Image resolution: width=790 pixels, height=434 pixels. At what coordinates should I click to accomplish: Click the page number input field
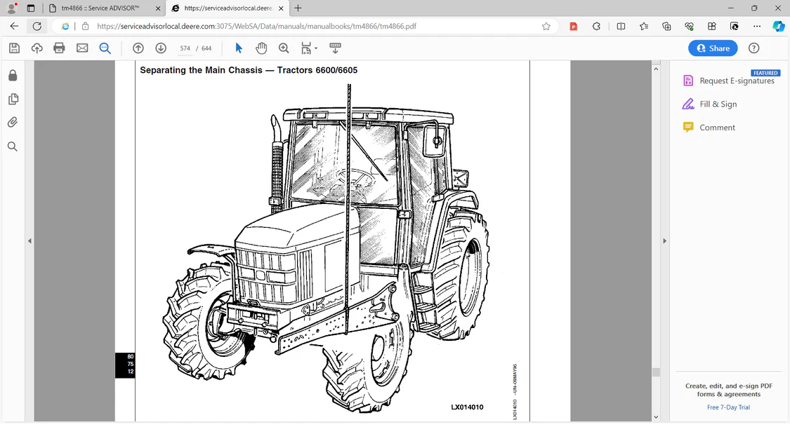185,48
